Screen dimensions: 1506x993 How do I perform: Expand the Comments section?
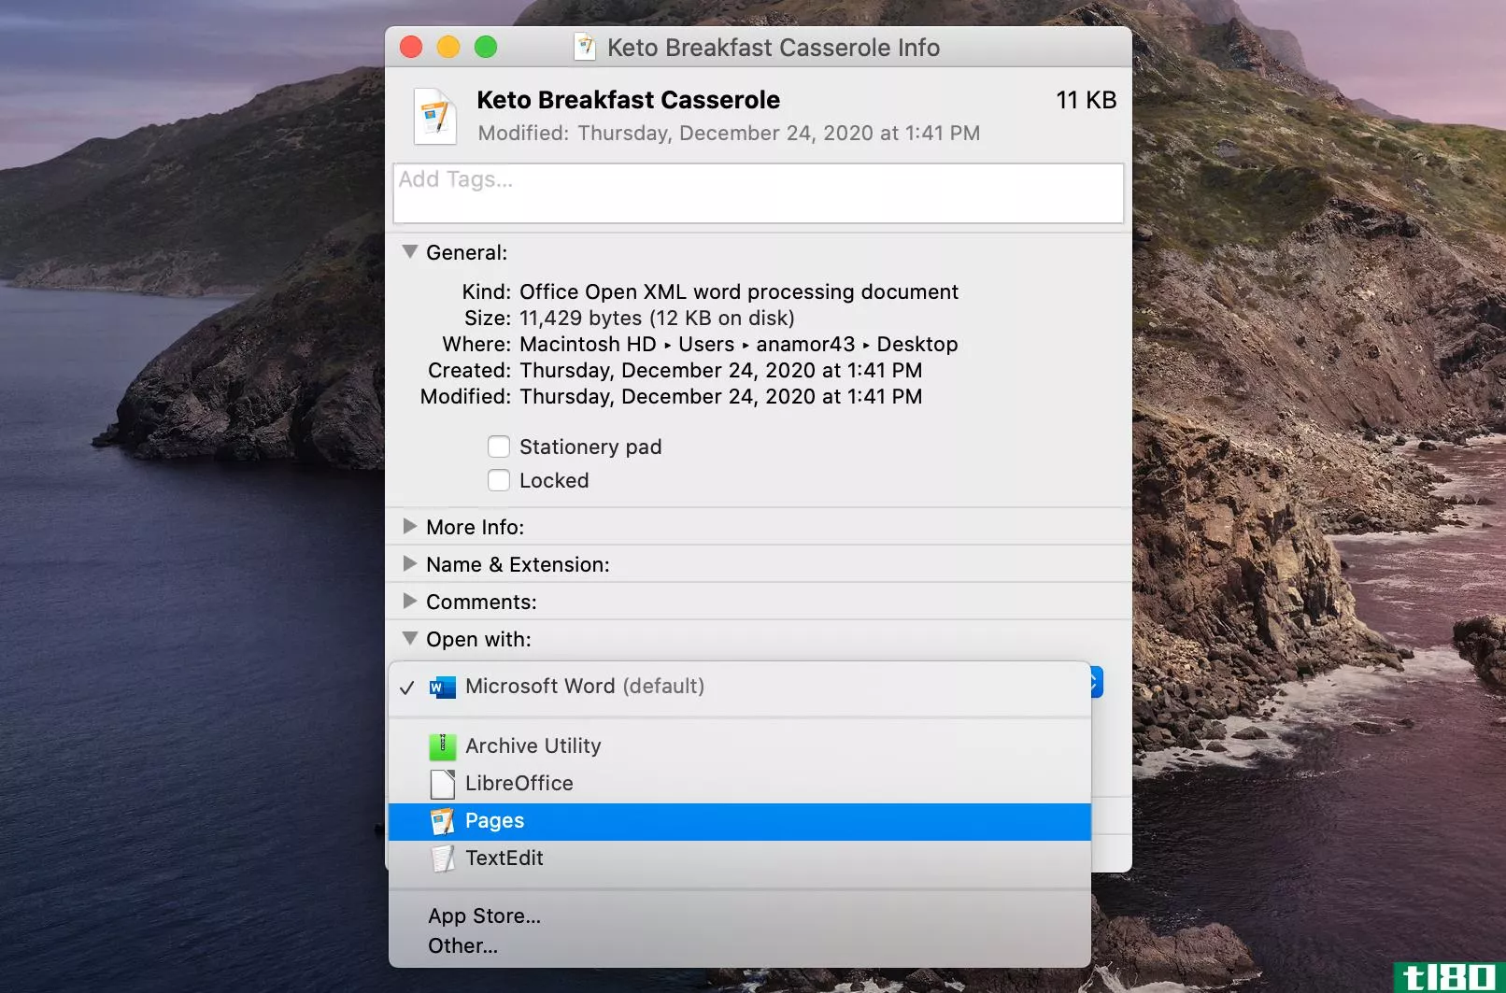click(409, 601)
